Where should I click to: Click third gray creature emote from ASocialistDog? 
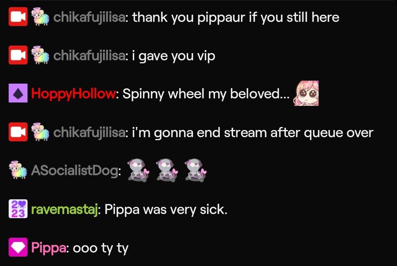tap(195, 170)
